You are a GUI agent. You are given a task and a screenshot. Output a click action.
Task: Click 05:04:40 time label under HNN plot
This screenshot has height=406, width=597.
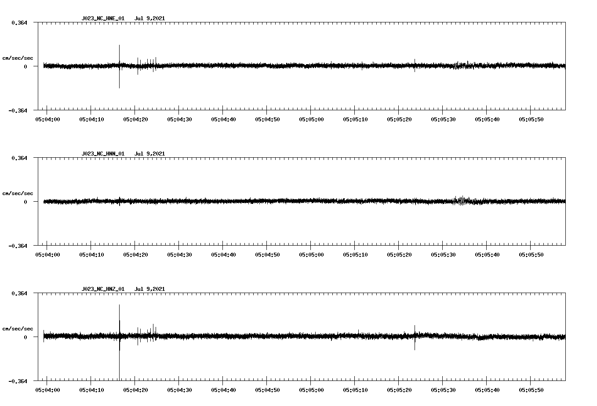pos(223,255)
